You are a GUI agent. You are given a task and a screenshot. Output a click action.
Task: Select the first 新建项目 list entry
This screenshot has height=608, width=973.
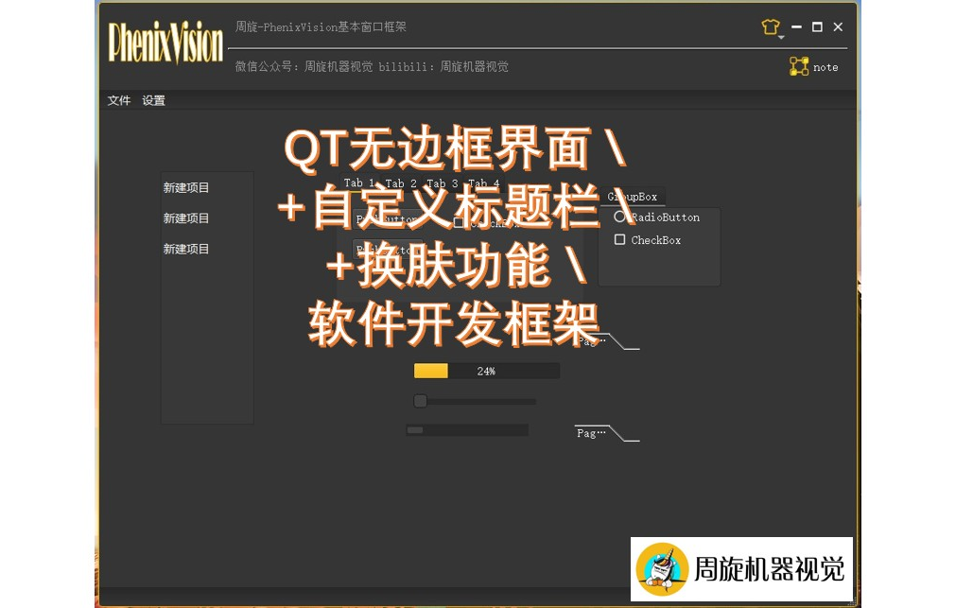click(x=186, y=187)
